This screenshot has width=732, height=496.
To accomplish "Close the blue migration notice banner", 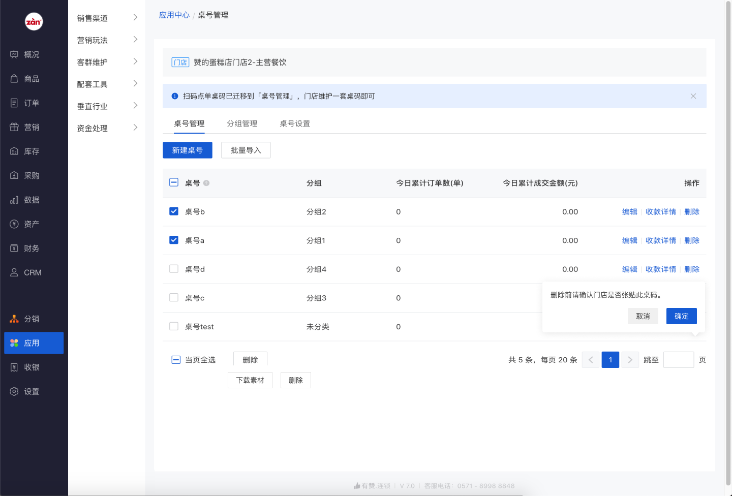I will [693, 96].
